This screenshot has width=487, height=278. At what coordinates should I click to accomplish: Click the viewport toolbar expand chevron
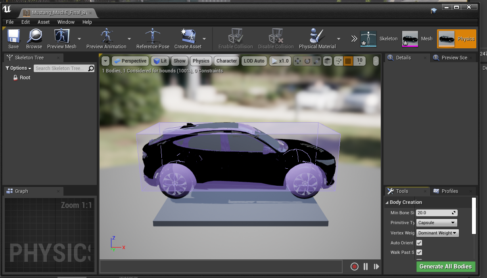[x=376, y=61]
